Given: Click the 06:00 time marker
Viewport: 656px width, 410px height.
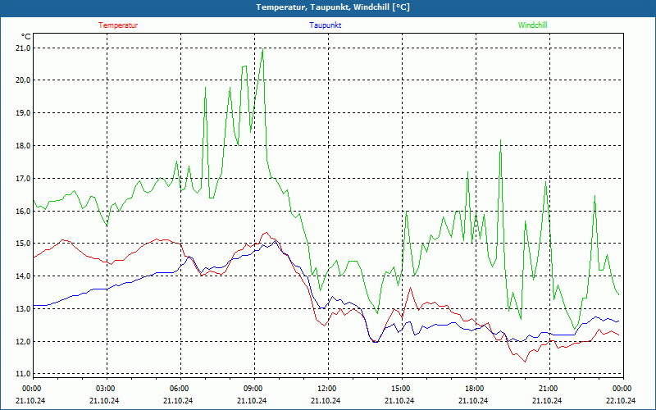Looking at the screenshot, I should (179, 389).
